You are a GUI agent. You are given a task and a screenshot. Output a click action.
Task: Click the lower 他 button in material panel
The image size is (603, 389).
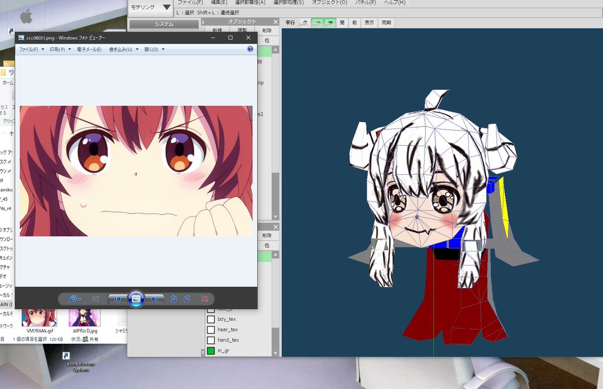point(267,245)
